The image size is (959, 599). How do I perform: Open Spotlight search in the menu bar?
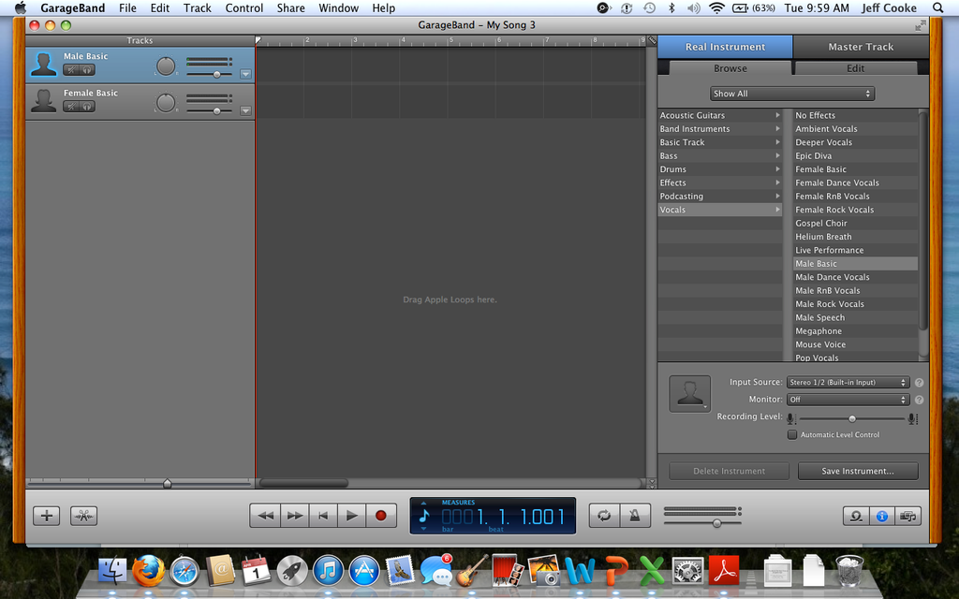pyautogui.click(x=937, y=7)
